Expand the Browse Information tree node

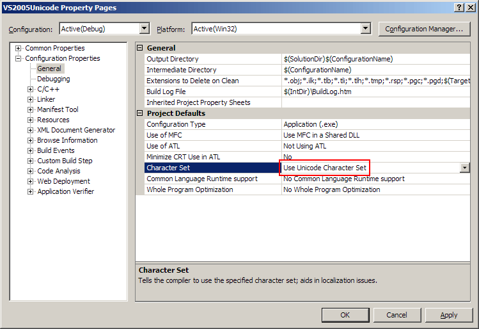click(30, 140)
